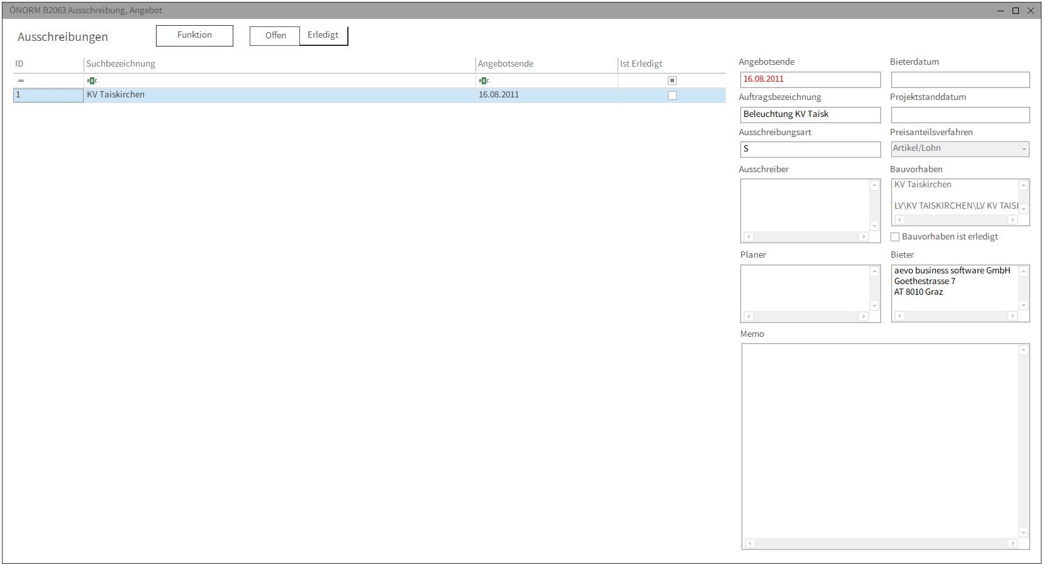The width and height of the screenshot is (1044, 565).
Task: Open the Funktion button
Action: (x=194, y=35)
